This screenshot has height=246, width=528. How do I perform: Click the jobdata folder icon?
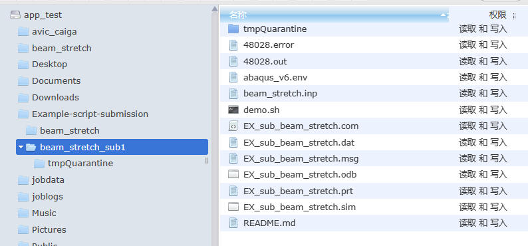click(23, 180)
